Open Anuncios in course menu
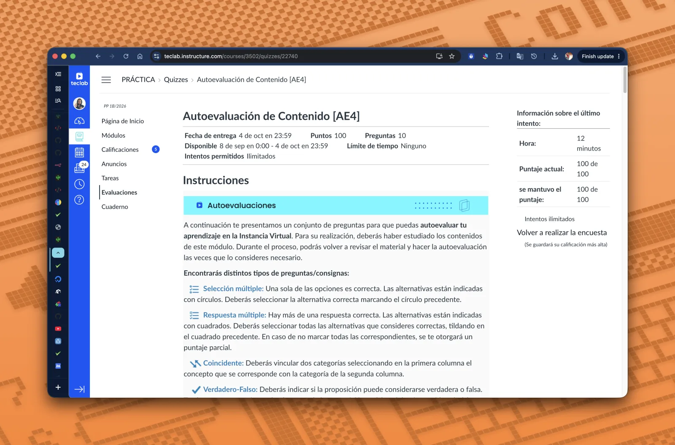 coord(114,164)
